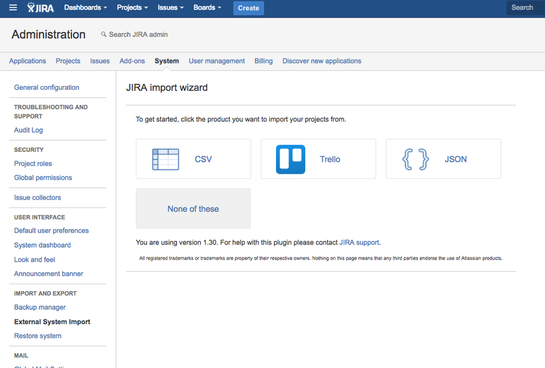This screenshot has width=545, height=368.
Task: Click the JIRA logo
Action: [x=40, y=8]
